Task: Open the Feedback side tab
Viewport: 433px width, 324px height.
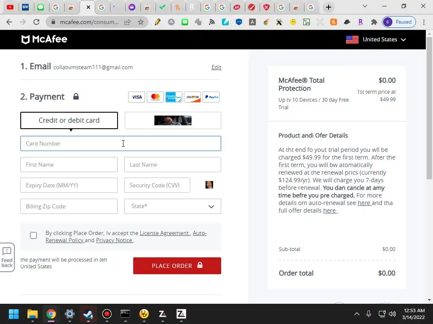Action: click(x=7, y=258)
